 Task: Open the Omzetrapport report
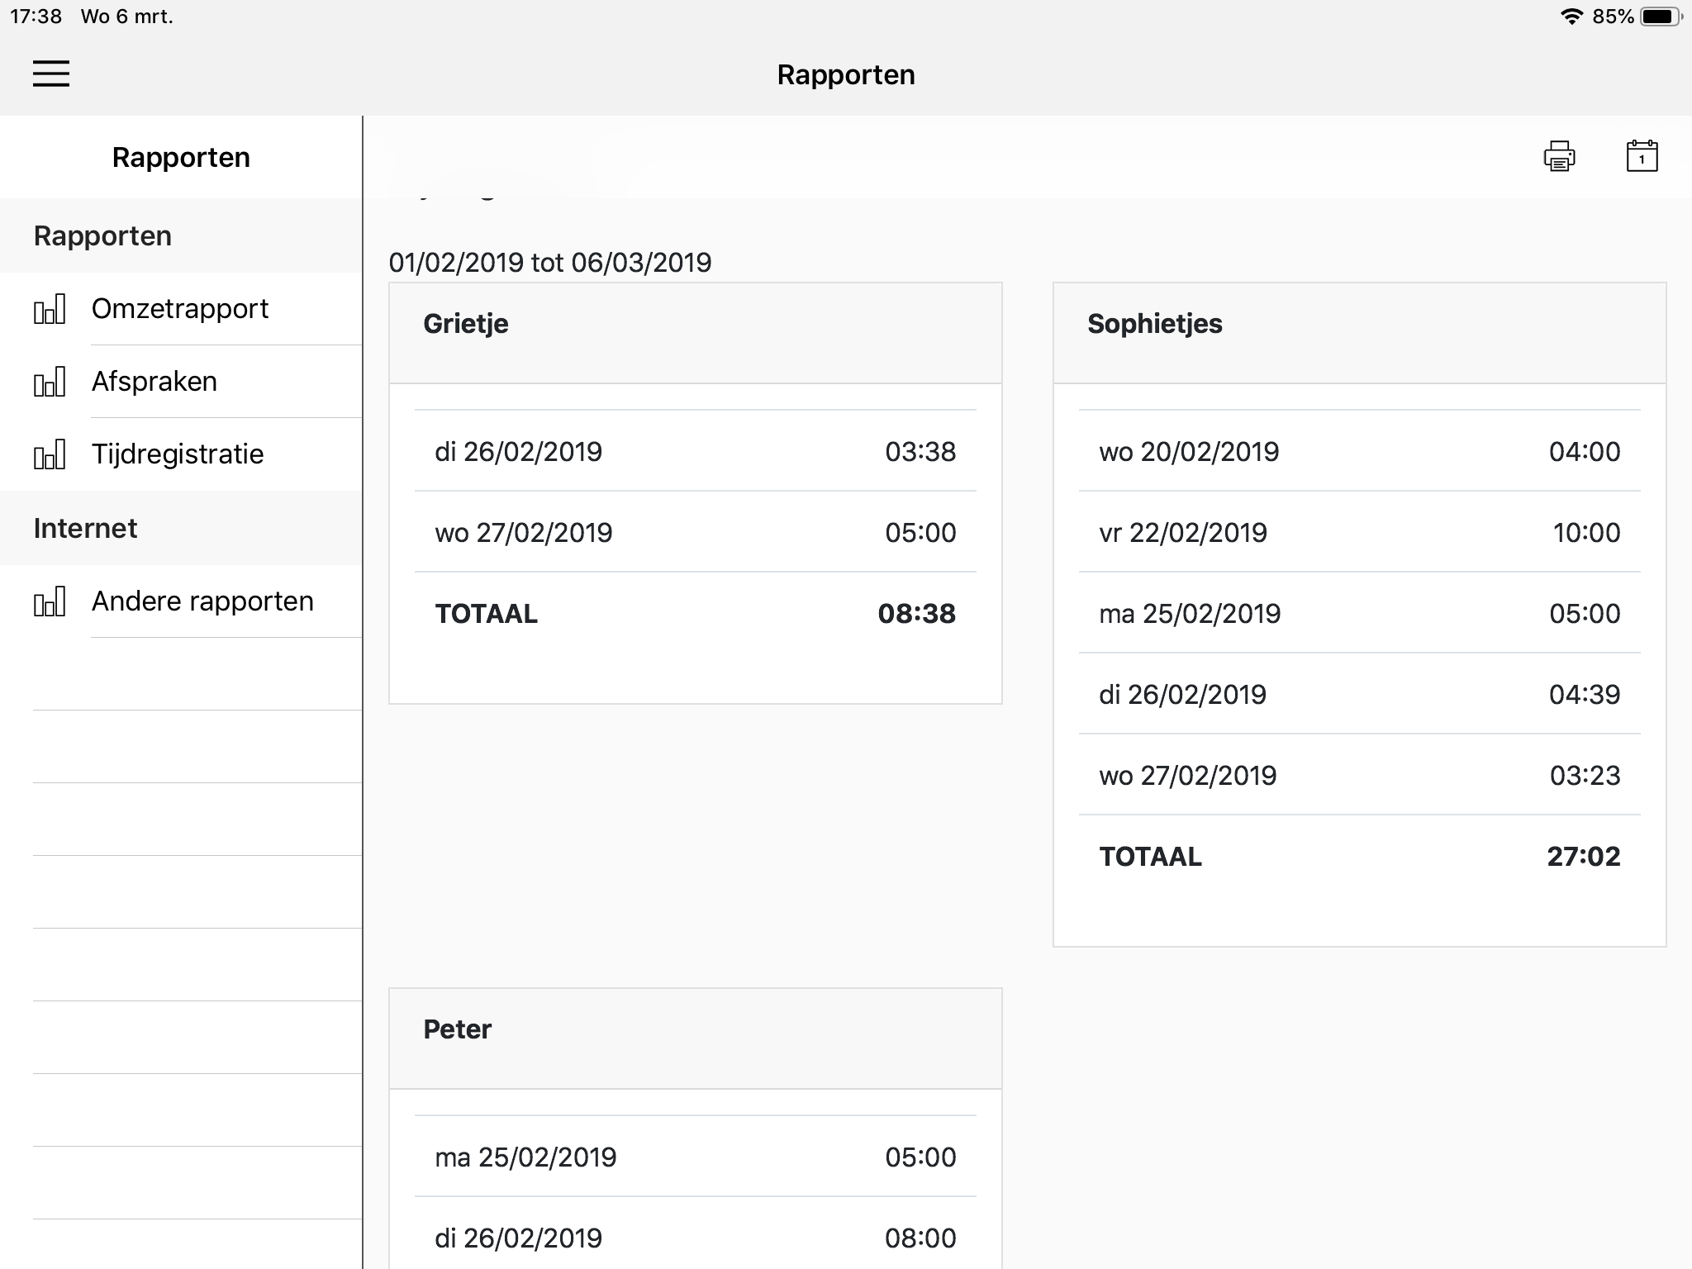click(x=180, y=309)
